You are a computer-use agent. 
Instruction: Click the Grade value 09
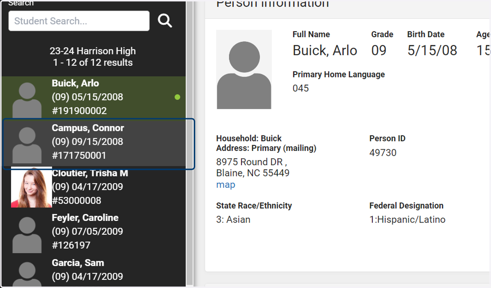coord(379,50)
